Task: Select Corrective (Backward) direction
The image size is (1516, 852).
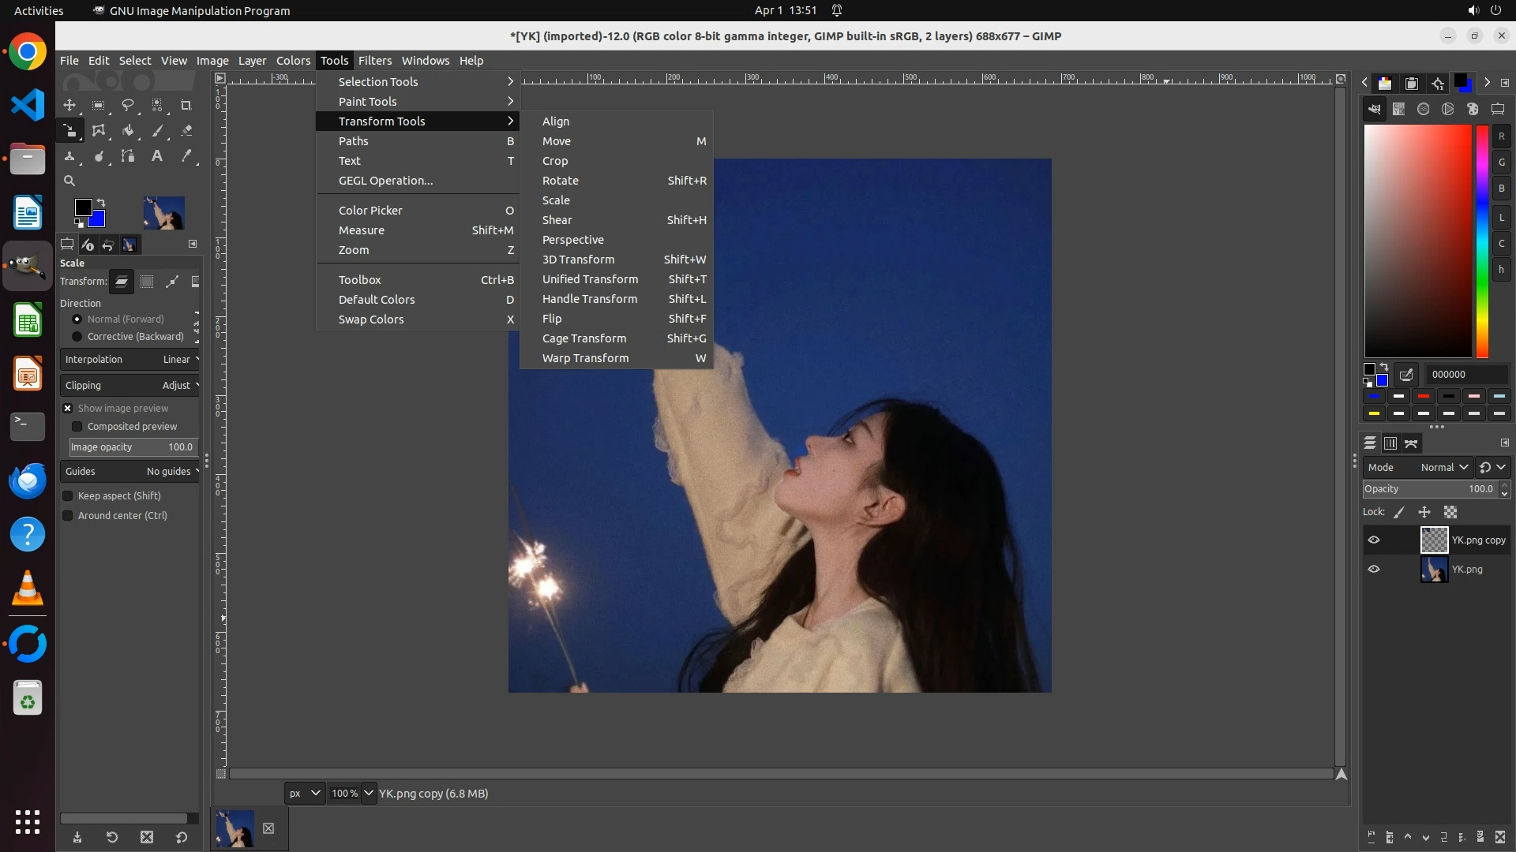Action: coord(77,337)
